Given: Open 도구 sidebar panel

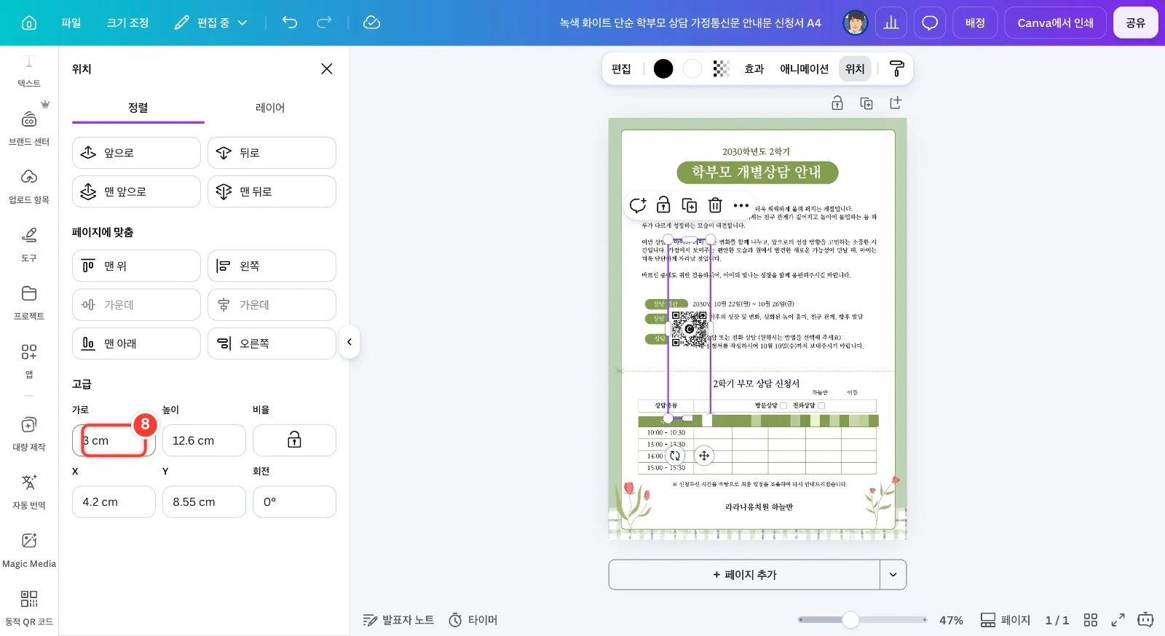Looking at the screenshot, I should coord(29,244).
